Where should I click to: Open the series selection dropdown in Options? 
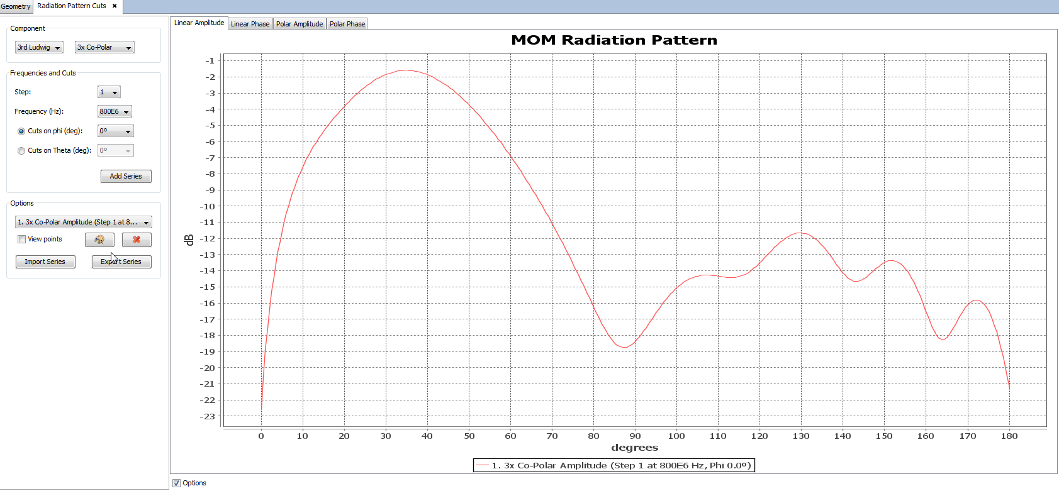(x=83, y=223)
